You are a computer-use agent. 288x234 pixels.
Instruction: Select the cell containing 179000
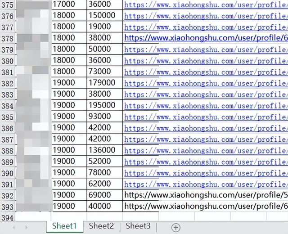point(102,83)
